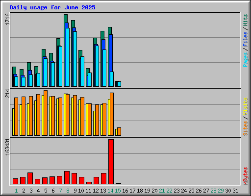This screenshot has height=196, width=251.
Task: Click day label 28 on the x-axis
Action: tap(213, 191)
